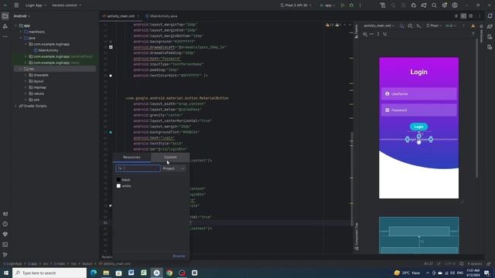Open the Build tool window hammer icon
The height and width of the screenshot is (278, 495).
pyautogui.click(x=5, y=214)
